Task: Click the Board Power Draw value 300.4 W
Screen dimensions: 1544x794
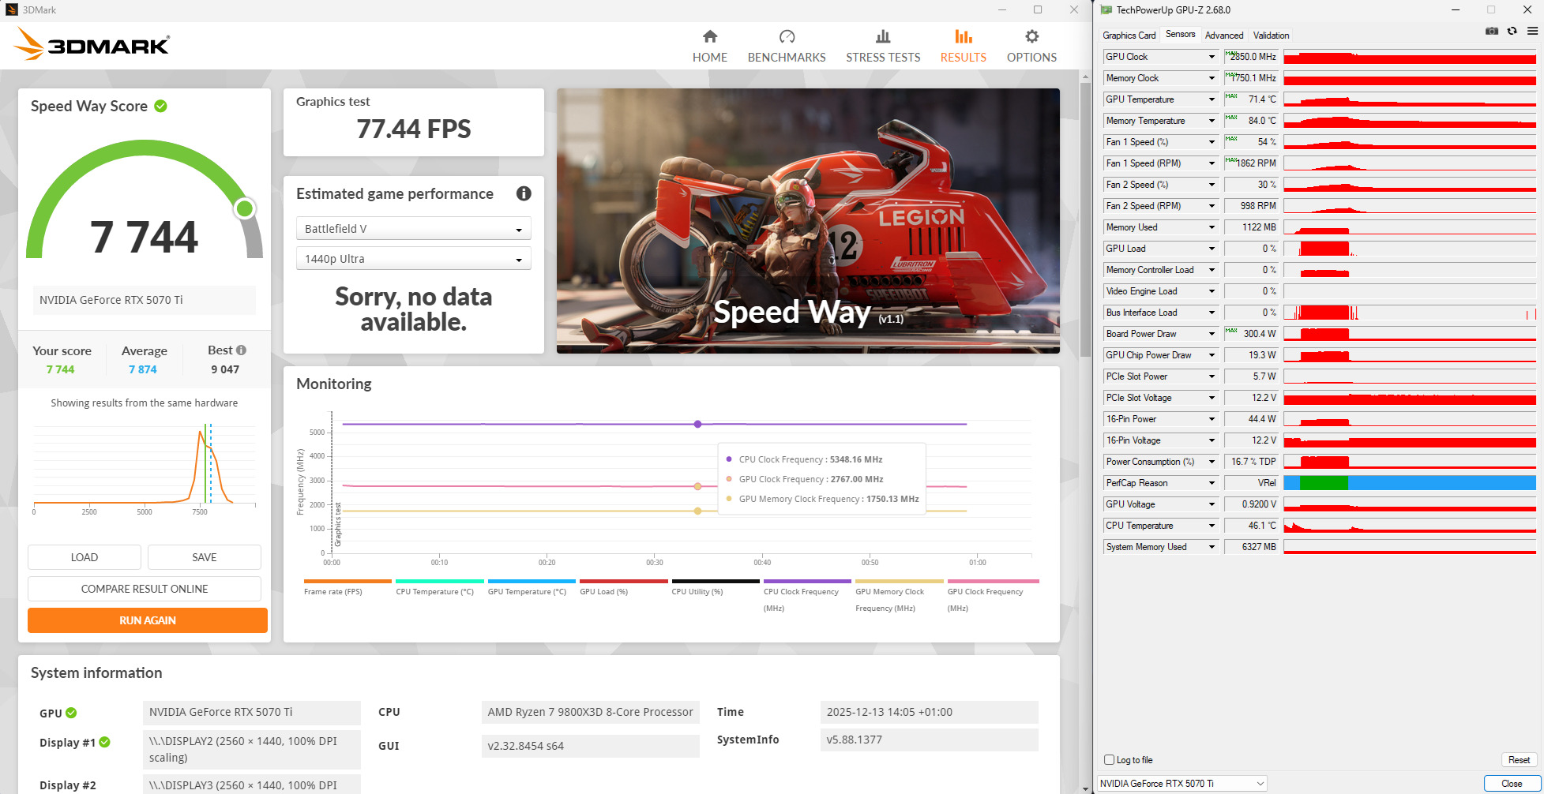Action: tap(1250, 334)
